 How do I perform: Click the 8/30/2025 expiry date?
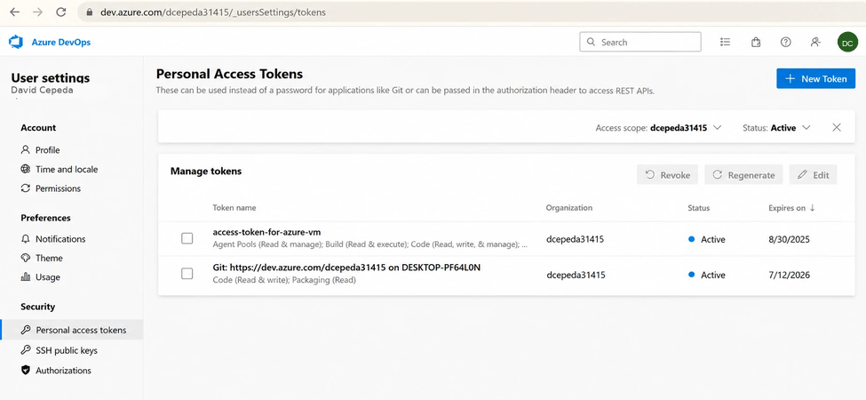[790, 239]
